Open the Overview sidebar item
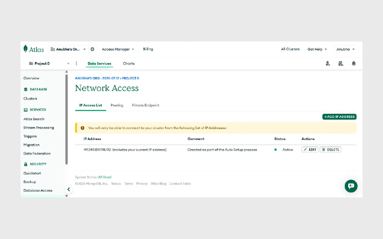383x239 pixels. (x=31, y=78)
